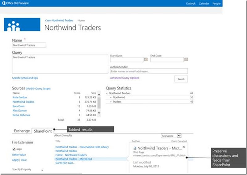Open the Katie Jordan source
Screen dimensions: 247x175
[x=20, y=97]
